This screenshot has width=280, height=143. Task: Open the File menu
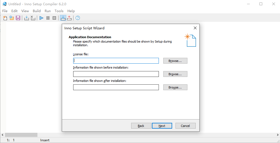[x=5, y=11]
